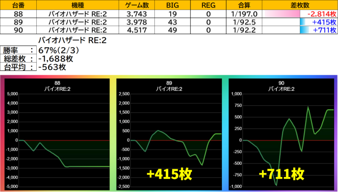The width and height of the screenshot is (338, 192).
Task: Click REG value 0 in row 88
Action: [208, 14]
